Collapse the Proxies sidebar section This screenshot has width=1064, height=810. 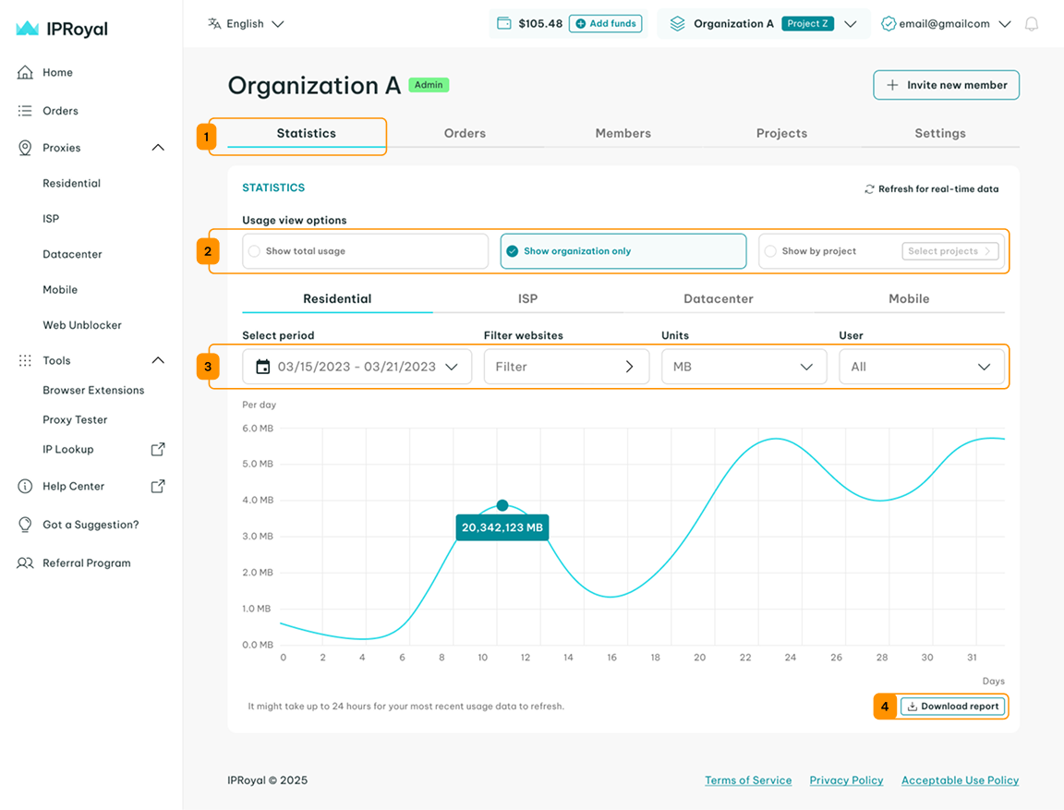pyautogui.click(x=158, y=148)
